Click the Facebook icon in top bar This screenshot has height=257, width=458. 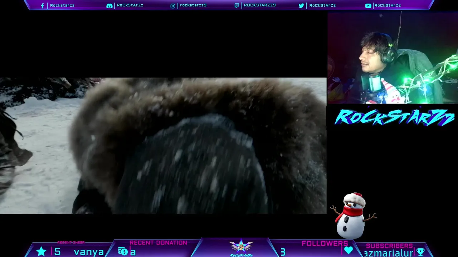pyautogui.click(x=43, y=6)
